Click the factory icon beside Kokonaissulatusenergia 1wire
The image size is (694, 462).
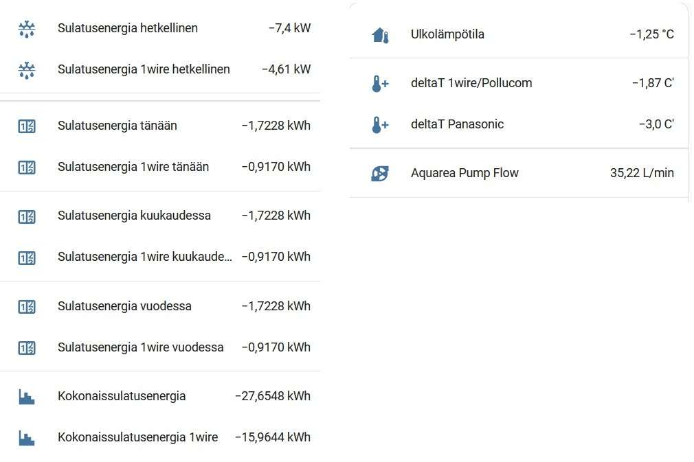coord(26,437)
